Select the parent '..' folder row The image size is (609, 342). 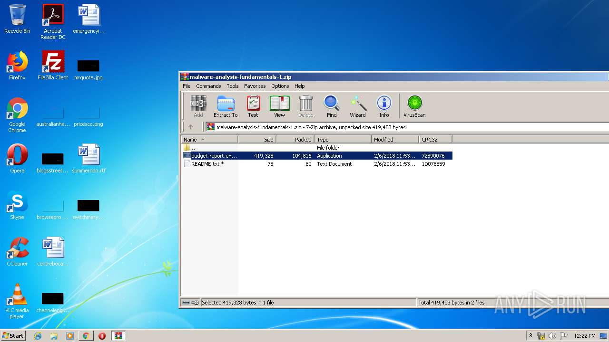click(x=317, y=148)
